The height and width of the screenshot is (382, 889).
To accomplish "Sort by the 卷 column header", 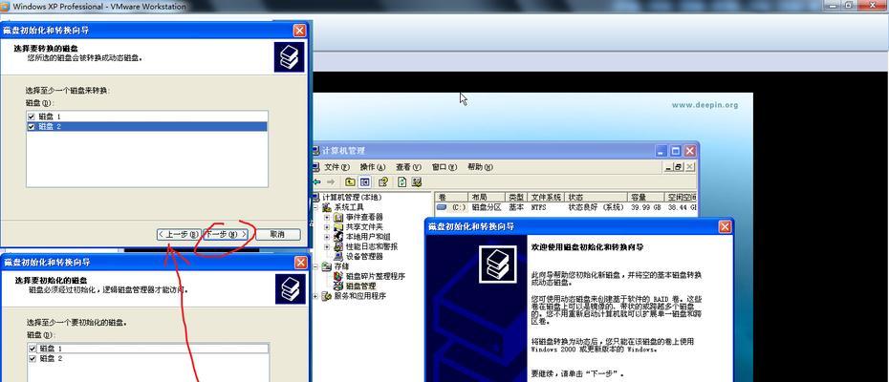I will pyautogui.click(x=451, y=198).
